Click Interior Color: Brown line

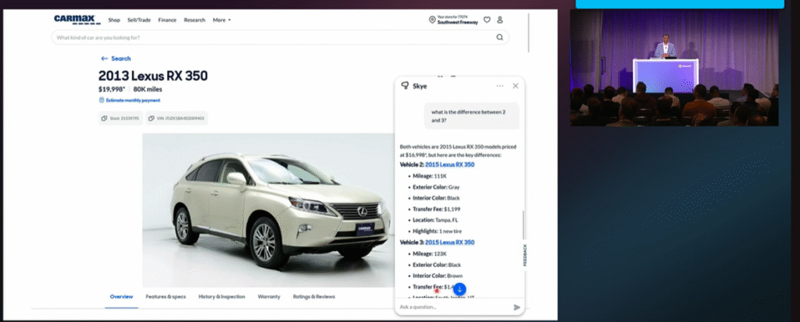click(x=437, y=276)
